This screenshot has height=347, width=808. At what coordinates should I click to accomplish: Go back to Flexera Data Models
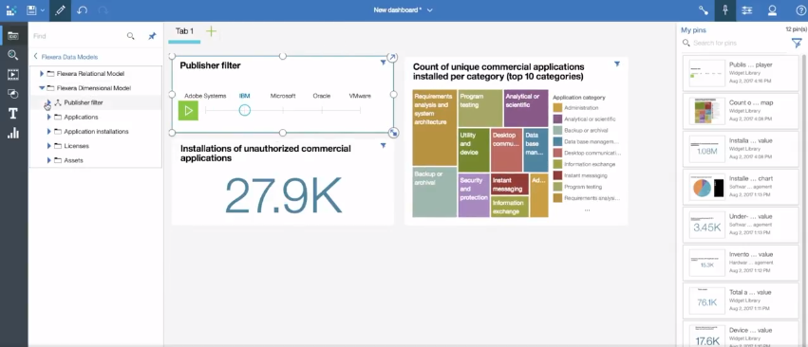66,57
